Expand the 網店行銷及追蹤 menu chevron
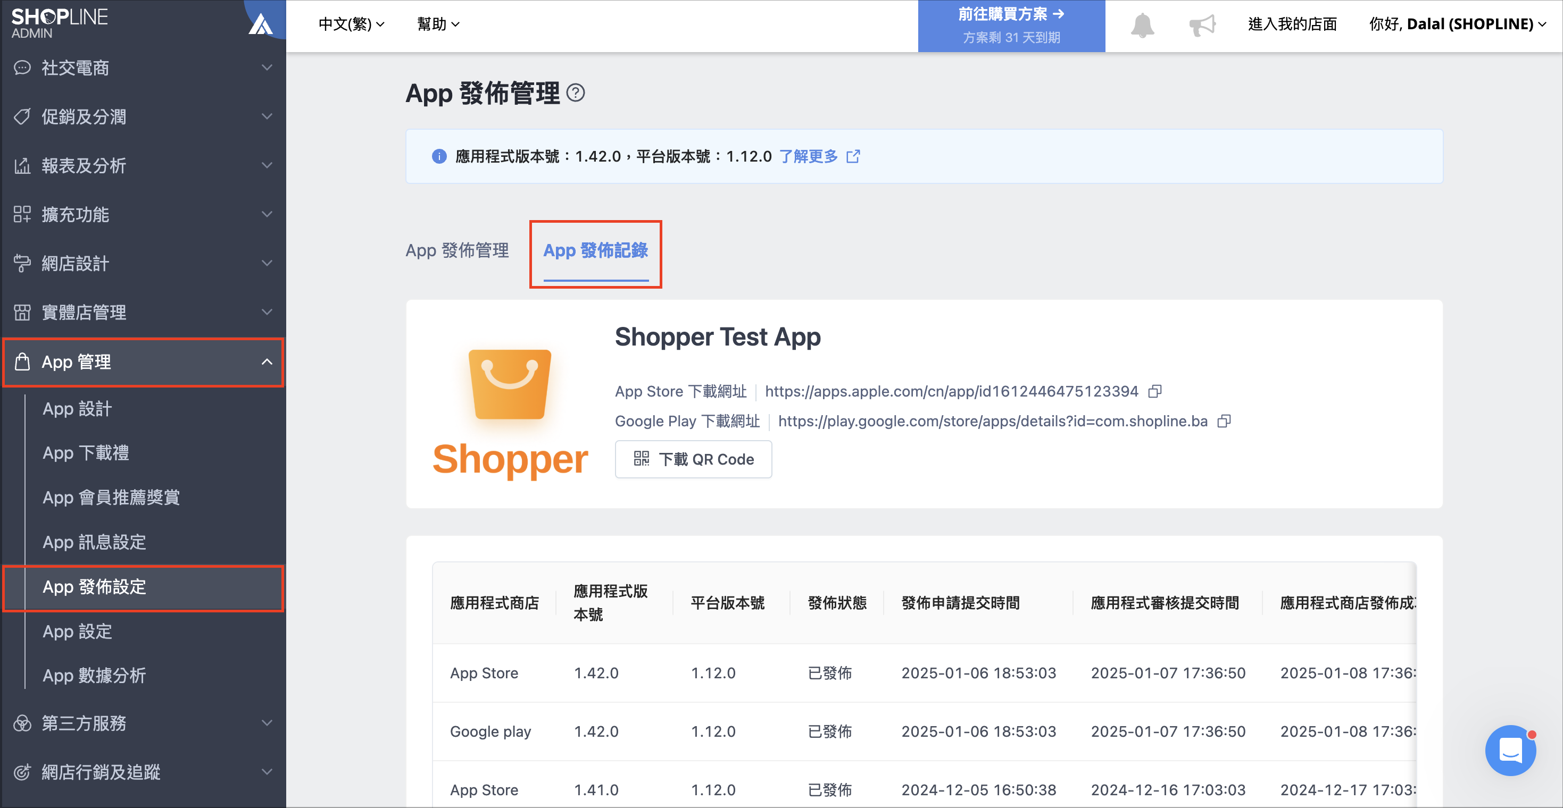This screenshot has height=808, width=1563. pos(267,772)
